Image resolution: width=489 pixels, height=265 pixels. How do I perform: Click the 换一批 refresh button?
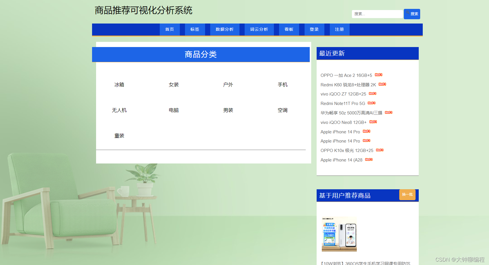(407, 195)
